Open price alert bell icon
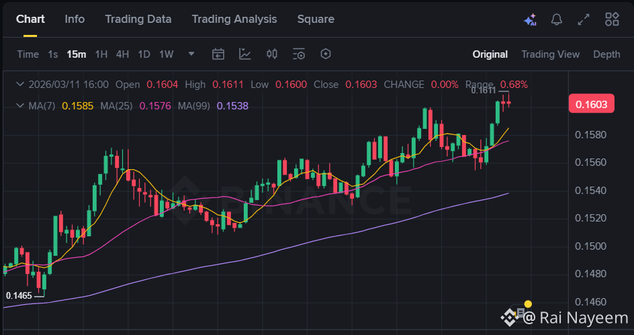The height and width of the screenshot is (335, 634). click(557, 19)
